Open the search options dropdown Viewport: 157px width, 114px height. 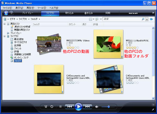coord(147,19)
